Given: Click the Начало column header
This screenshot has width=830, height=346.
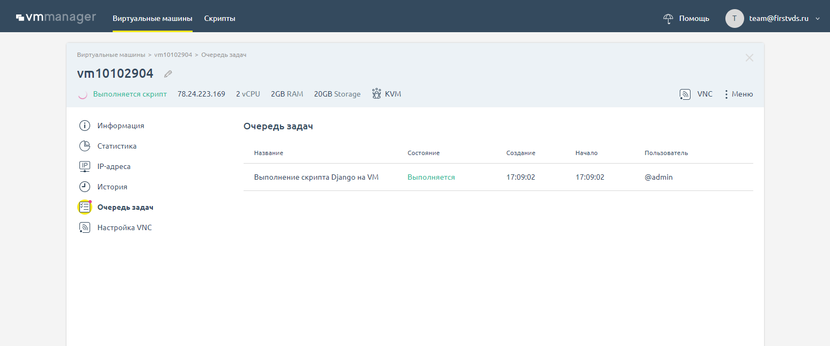Looking at the screenshot, I should point(586,153).
